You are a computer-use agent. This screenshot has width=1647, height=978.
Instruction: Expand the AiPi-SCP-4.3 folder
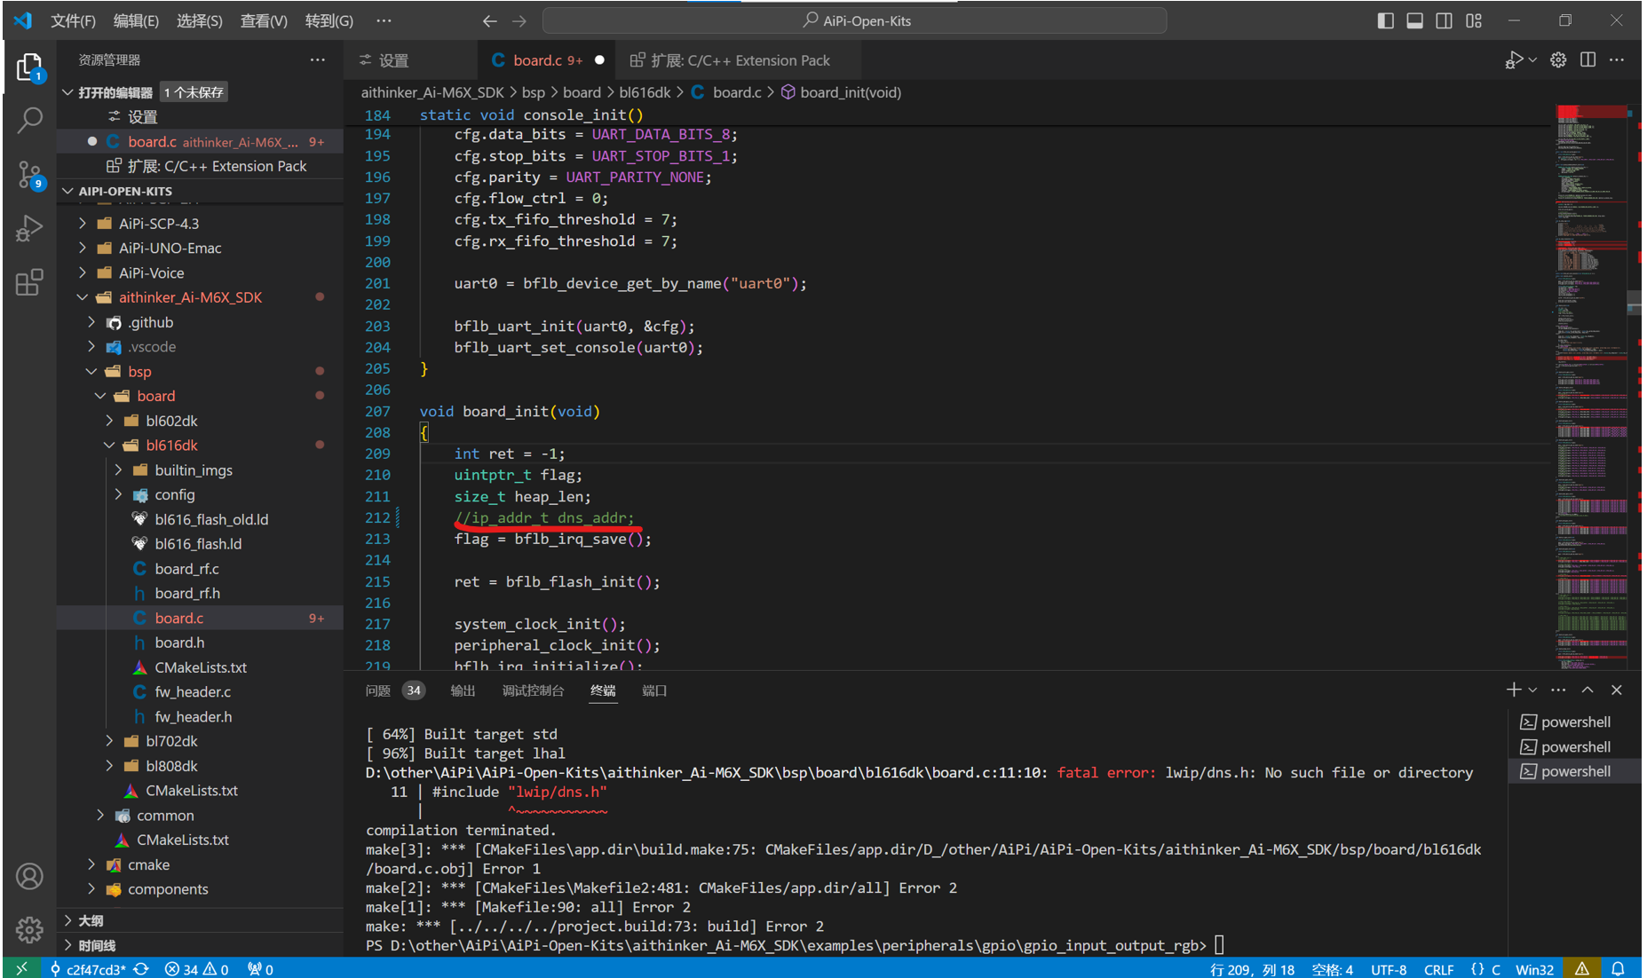(159, 224)
